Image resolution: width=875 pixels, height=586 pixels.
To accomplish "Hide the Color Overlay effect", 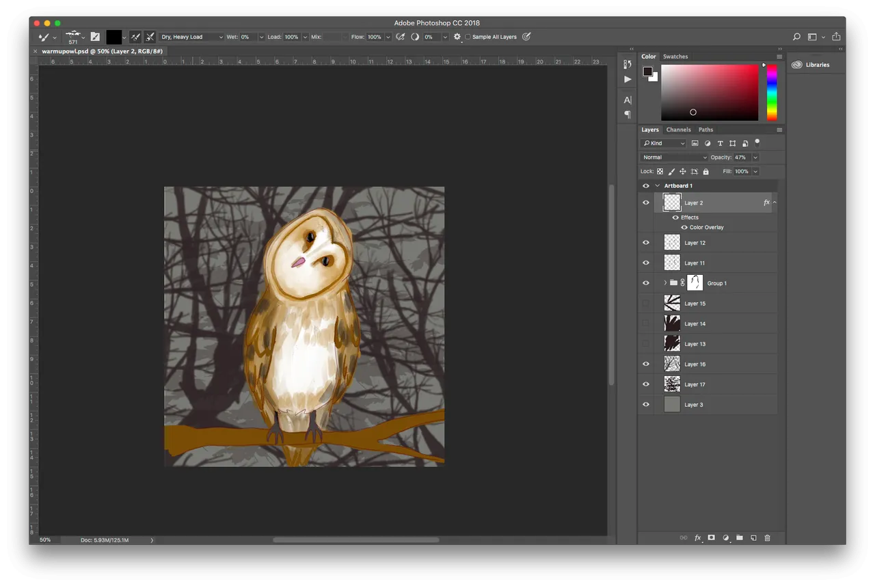I will point(684,228).
